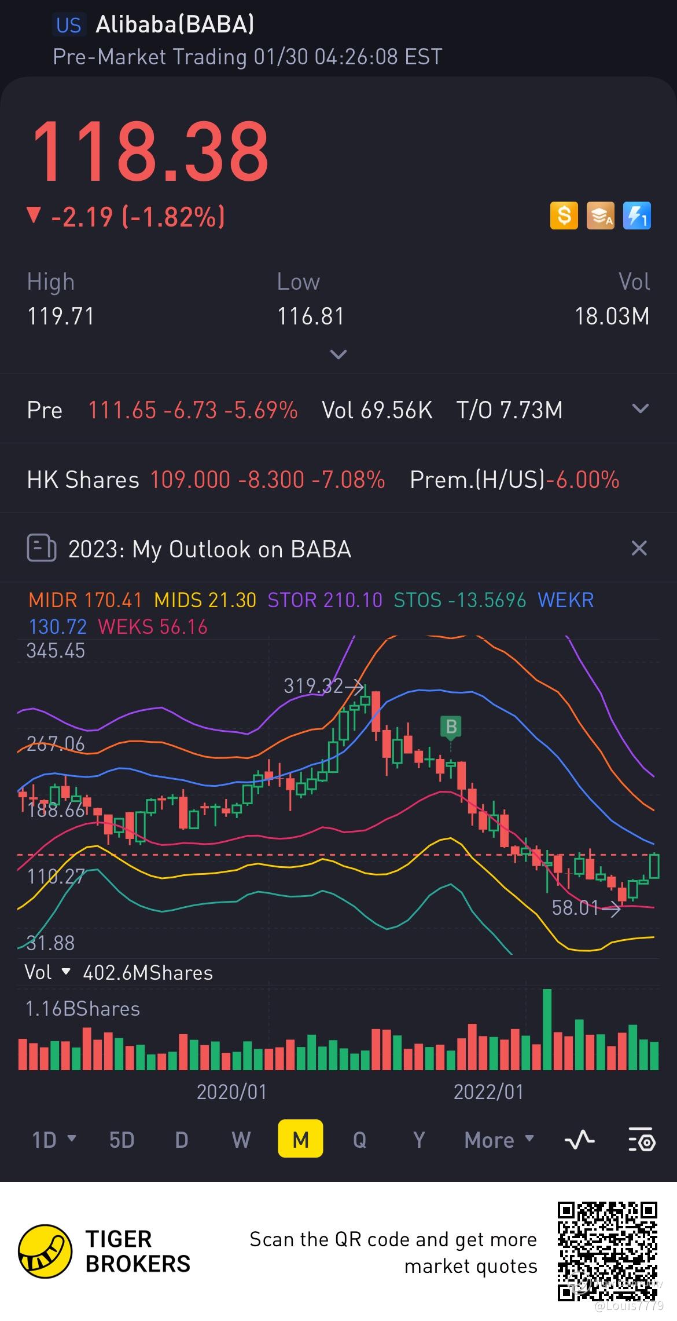Screen dimensions: 677x1321
Task: Tap Scan the QR code text
Action: [x=393, y=1252]
